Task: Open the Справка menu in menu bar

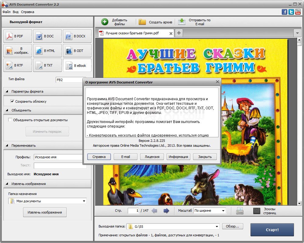Action: tap(28, 12)
